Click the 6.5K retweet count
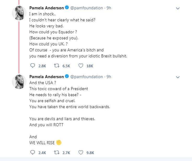Image resolution: width=192 pixels, height=161 pixels. [x=66, y=66]
